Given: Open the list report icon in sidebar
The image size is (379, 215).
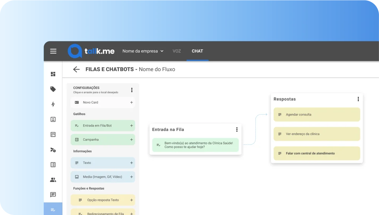Looking at the screenshot, I should [53, 165].
